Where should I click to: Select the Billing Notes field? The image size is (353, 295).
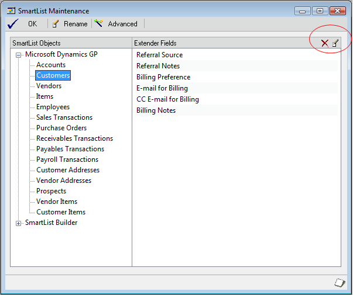tap(156, 110)
